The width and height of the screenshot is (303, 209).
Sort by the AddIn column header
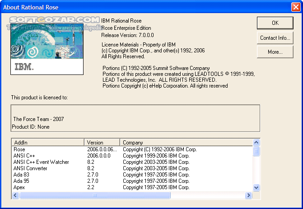point(48,142)
